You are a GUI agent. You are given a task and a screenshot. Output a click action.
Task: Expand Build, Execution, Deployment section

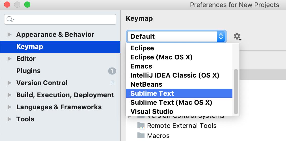pyautogui.click(x=9, y=95)
